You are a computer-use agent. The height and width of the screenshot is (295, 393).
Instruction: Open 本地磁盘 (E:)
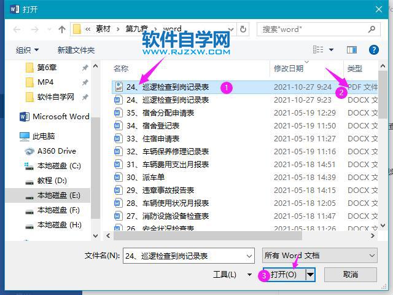coord(48,195)
